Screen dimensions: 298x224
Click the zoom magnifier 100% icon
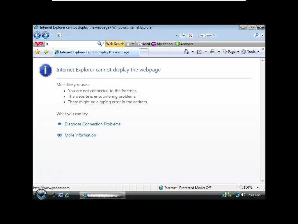click(x=241, y=187)
